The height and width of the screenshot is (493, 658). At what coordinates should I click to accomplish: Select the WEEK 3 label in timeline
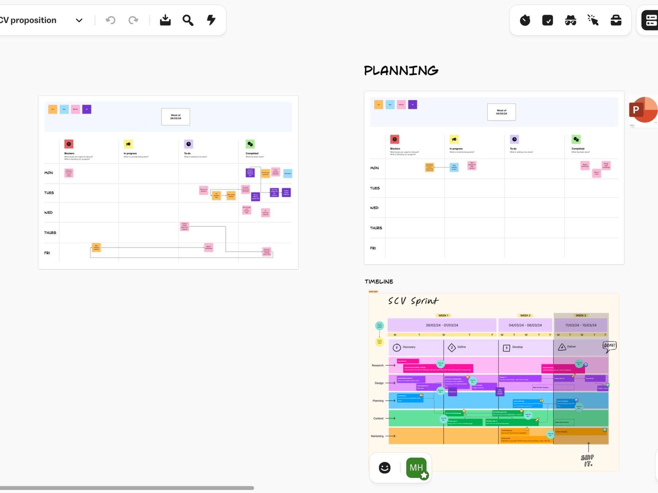click(581, 315)
